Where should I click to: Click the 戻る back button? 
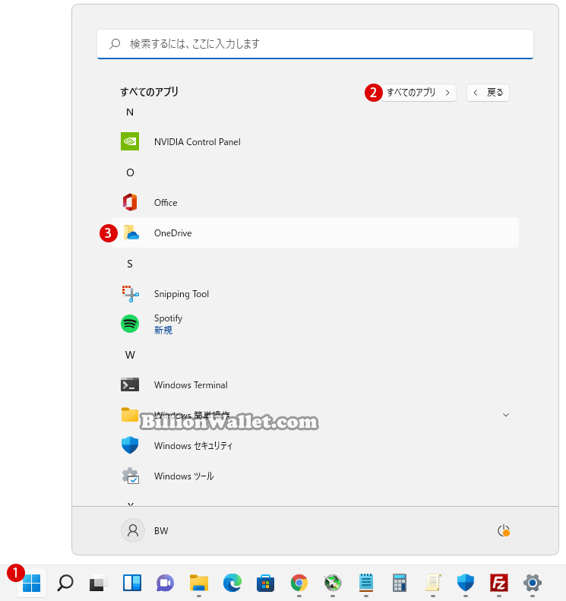[488, 93]
